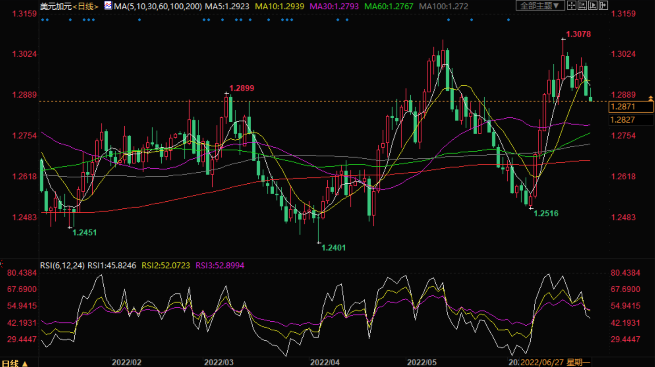This screenshot has width=655, height=367.
Task: Click the jump-to-start range icon
Action: tap(582, 5)
